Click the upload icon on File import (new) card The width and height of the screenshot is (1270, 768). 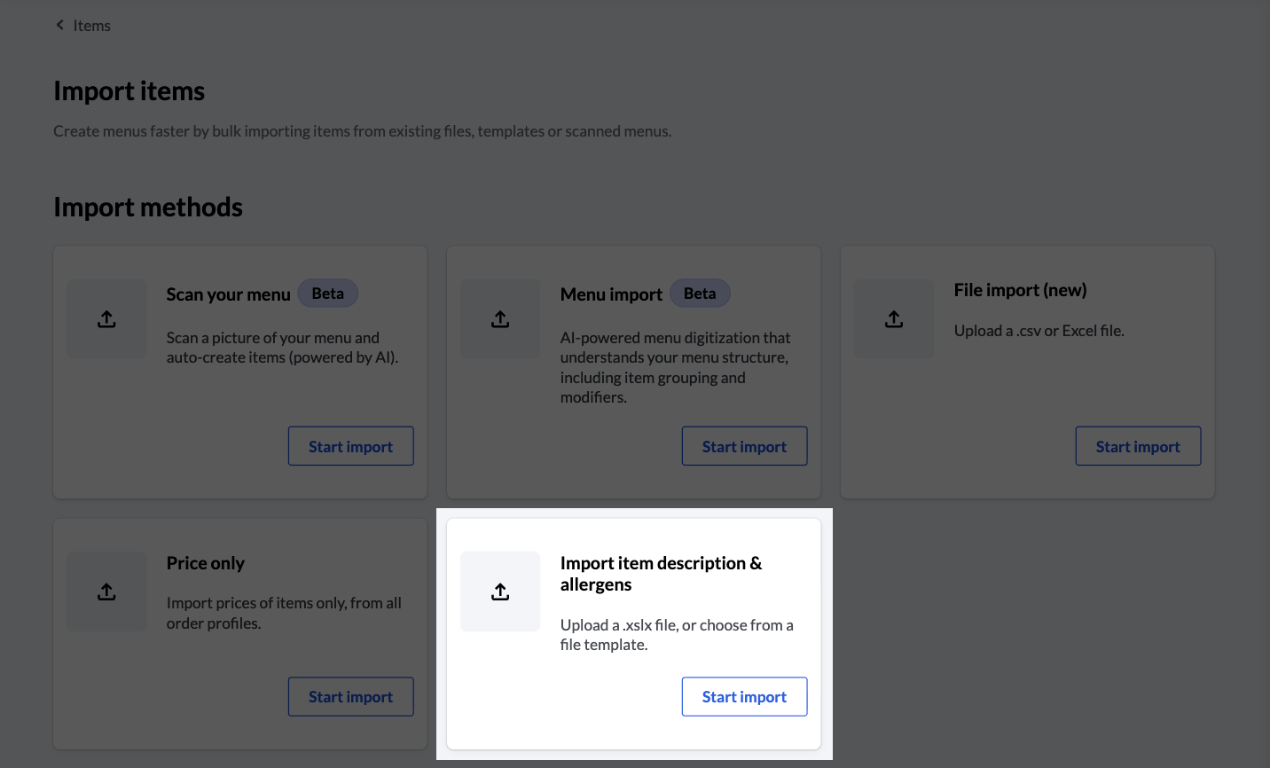pyautogui.click(x=894, y=318)
